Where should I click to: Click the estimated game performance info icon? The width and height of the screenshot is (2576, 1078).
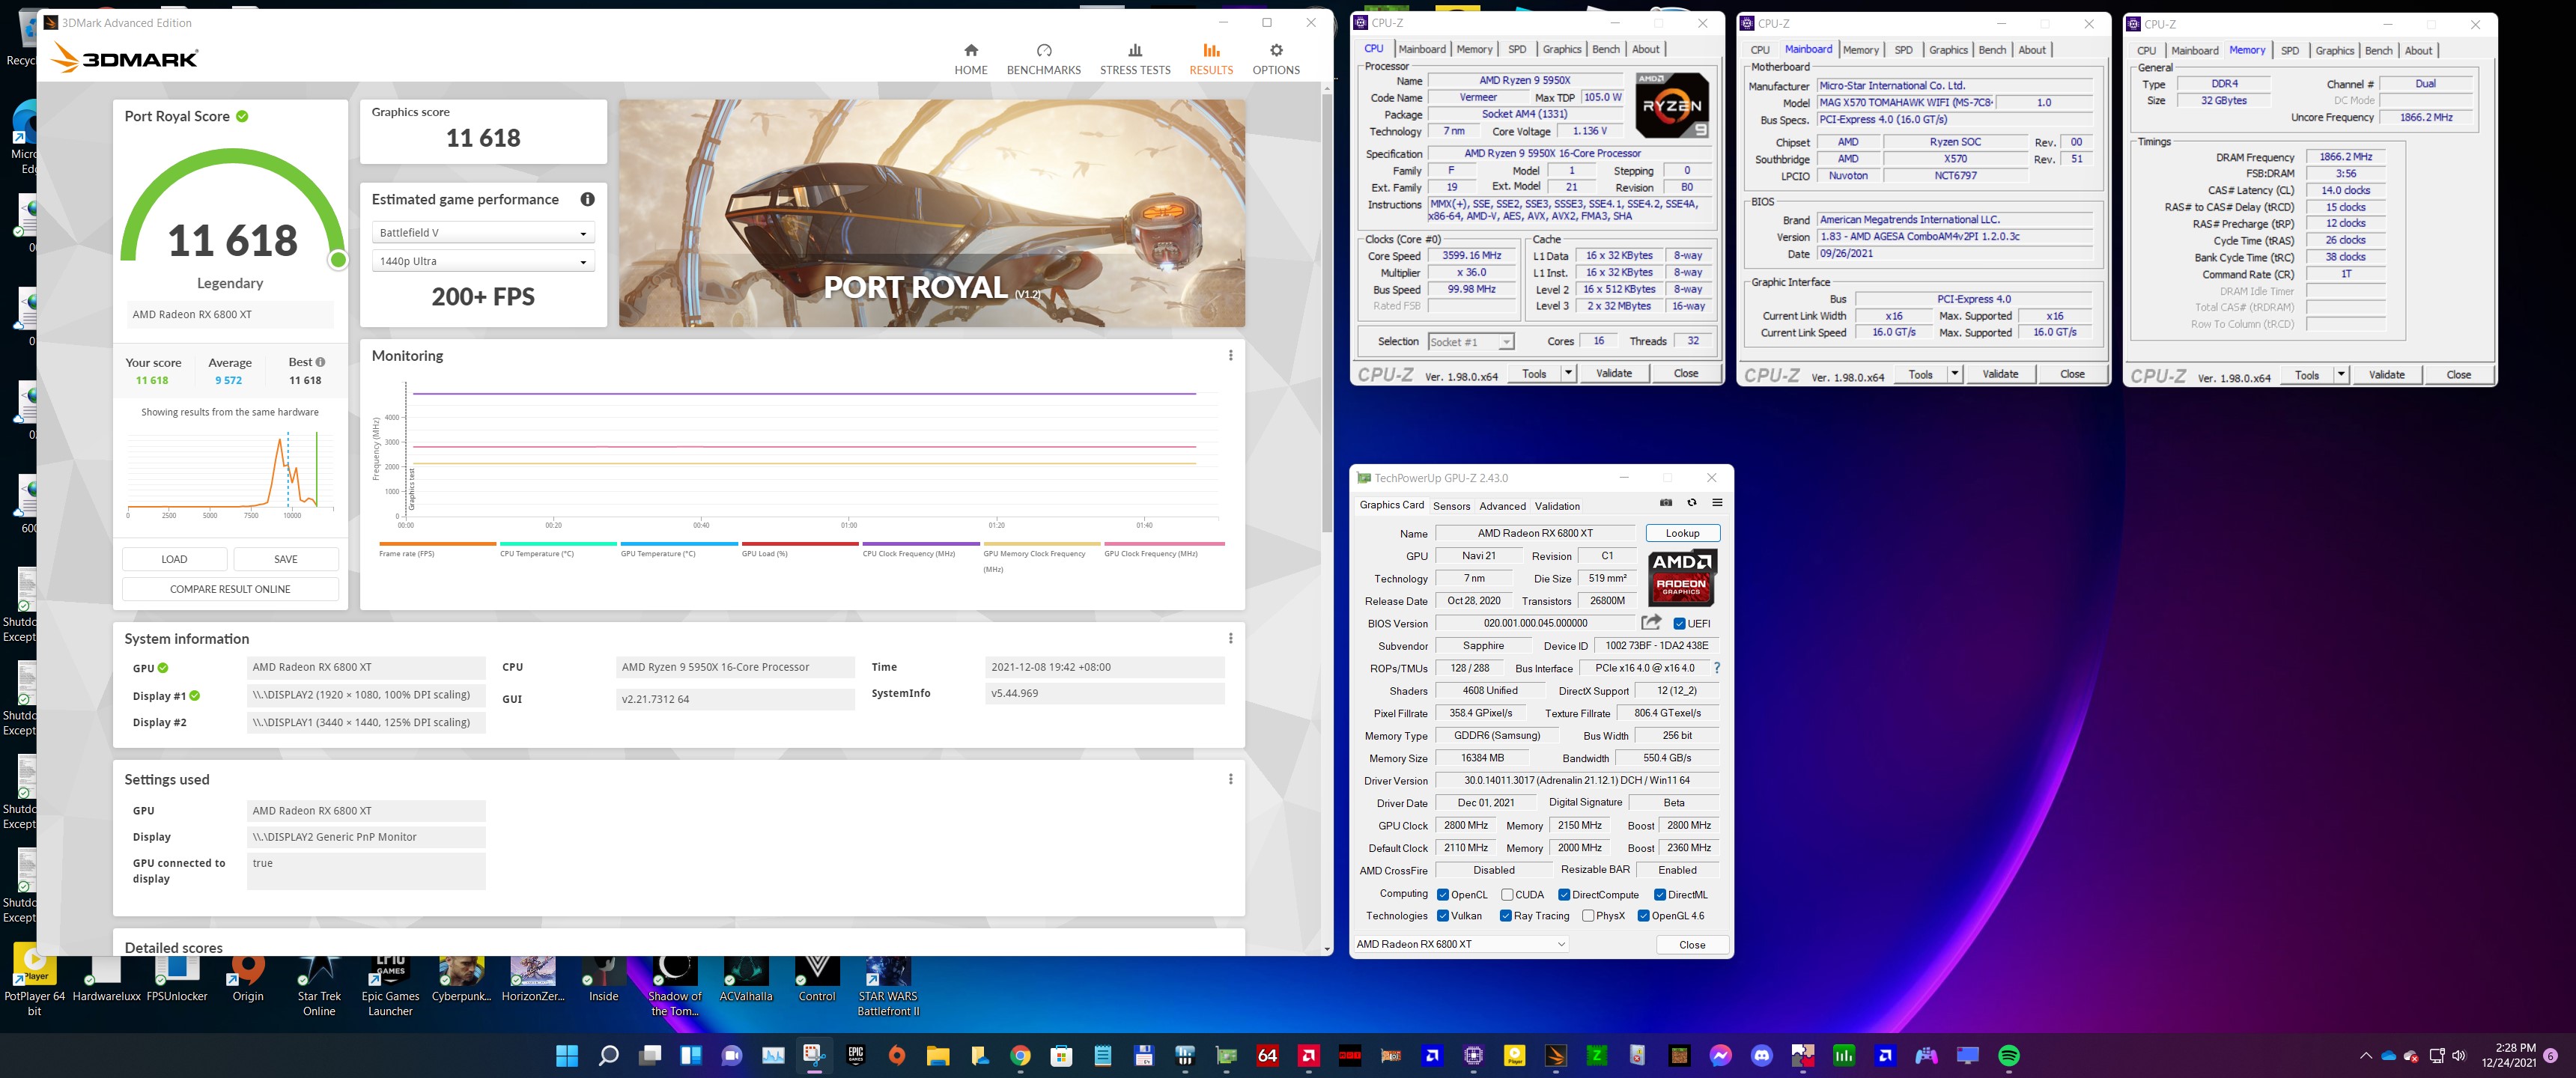coord(587,200)
